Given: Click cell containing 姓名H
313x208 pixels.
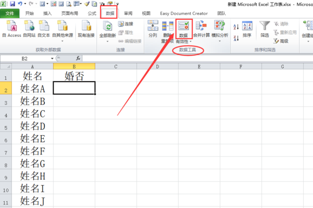Looking at the screenshot, I should click(32, 176).
